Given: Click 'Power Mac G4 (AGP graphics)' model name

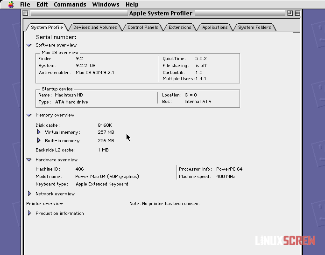Looking at the screenshot, I should [x=107, y=177].
